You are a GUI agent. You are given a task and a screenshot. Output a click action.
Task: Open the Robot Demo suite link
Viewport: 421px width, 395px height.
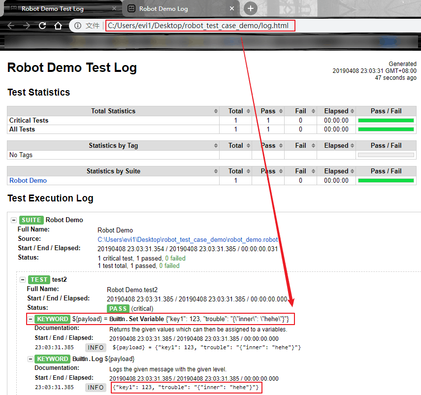28,181
